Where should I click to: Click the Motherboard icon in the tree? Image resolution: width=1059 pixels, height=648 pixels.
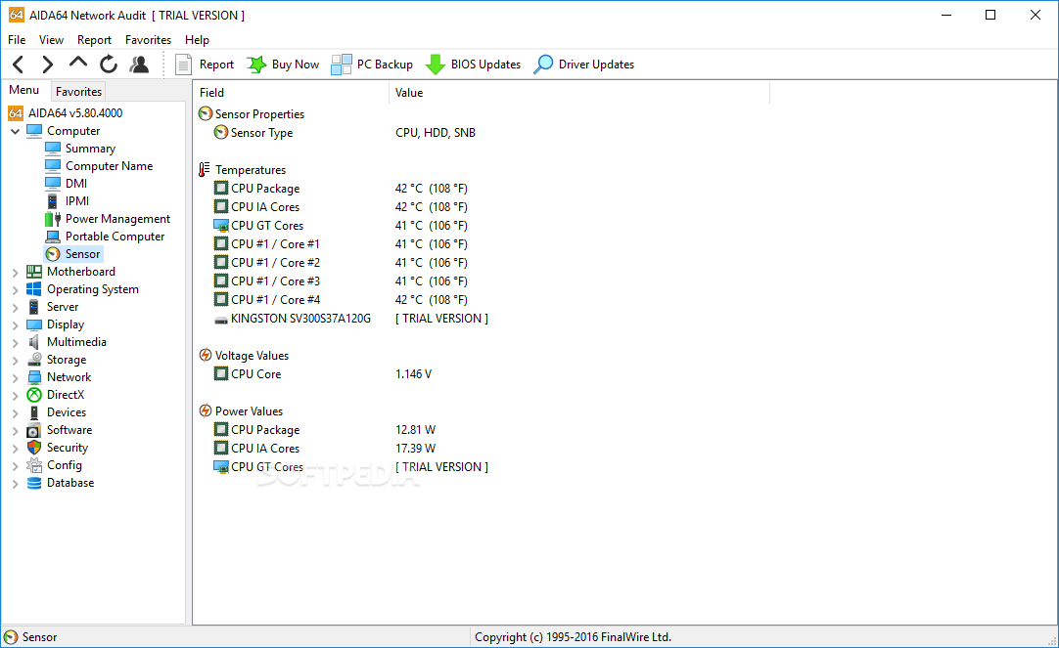(34, 271)
